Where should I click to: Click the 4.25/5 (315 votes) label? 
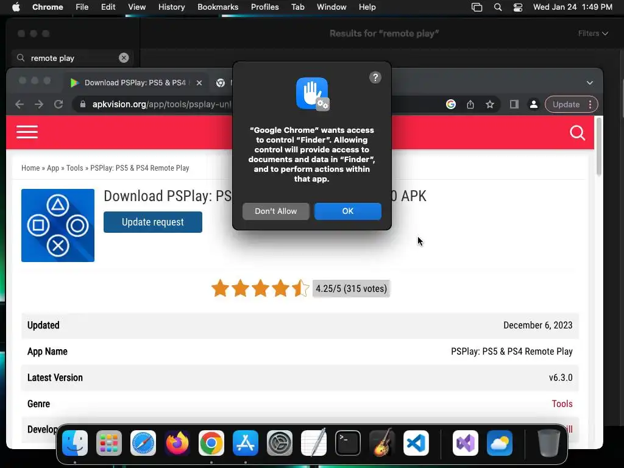tap(351, 288)
